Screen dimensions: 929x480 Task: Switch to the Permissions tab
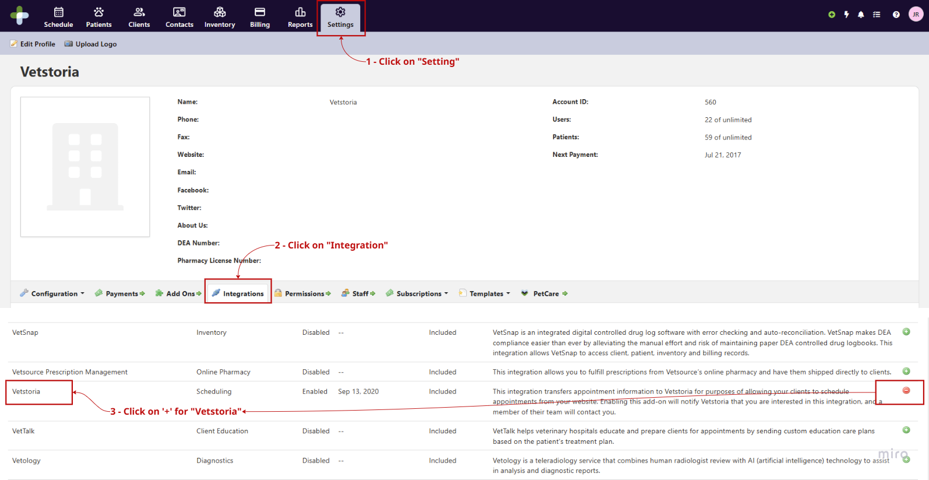tap(302, 293)
